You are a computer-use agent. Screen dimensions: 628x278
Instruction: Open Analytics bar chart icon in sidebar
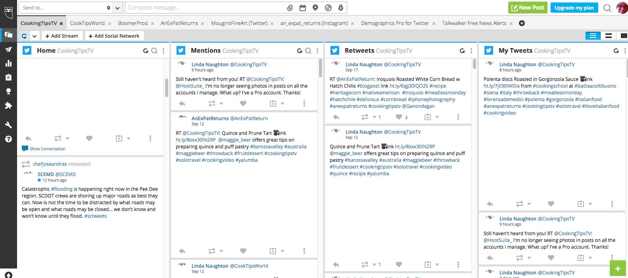8,63
